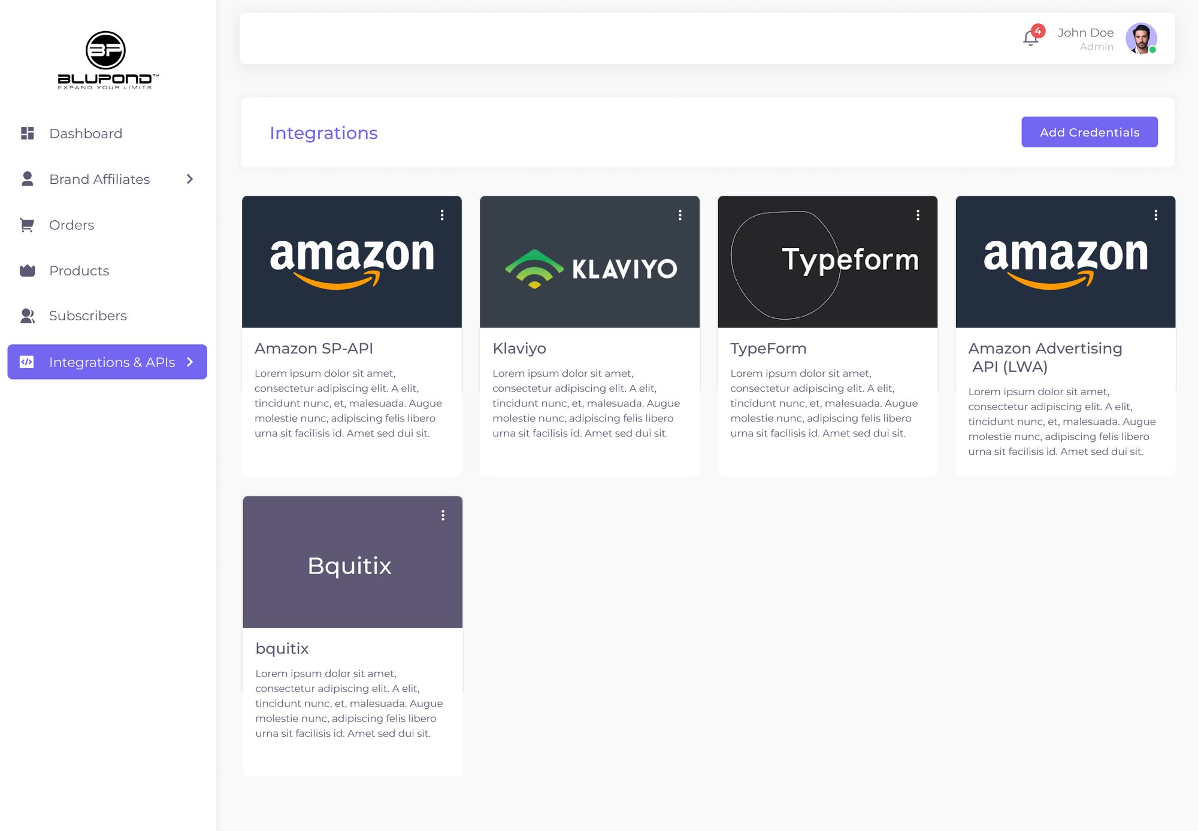Open John Doe profile avatar

point(1140,38)
